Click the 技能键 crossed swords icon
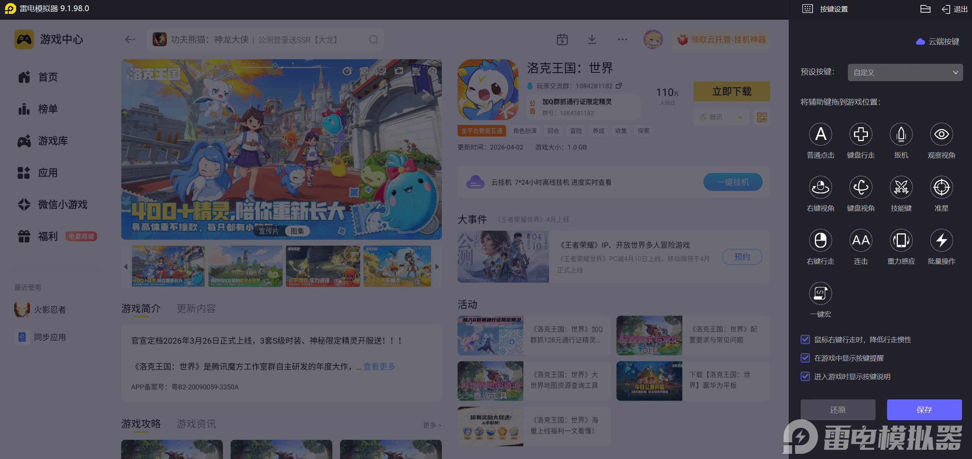Screen dimensions: 972x459 click(x=901, y=188)
